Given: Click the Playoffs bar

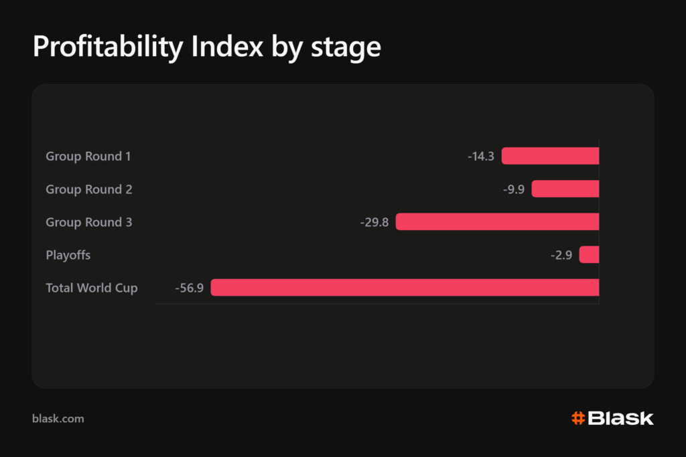Looking at the screenshot, I should [590, 255].
